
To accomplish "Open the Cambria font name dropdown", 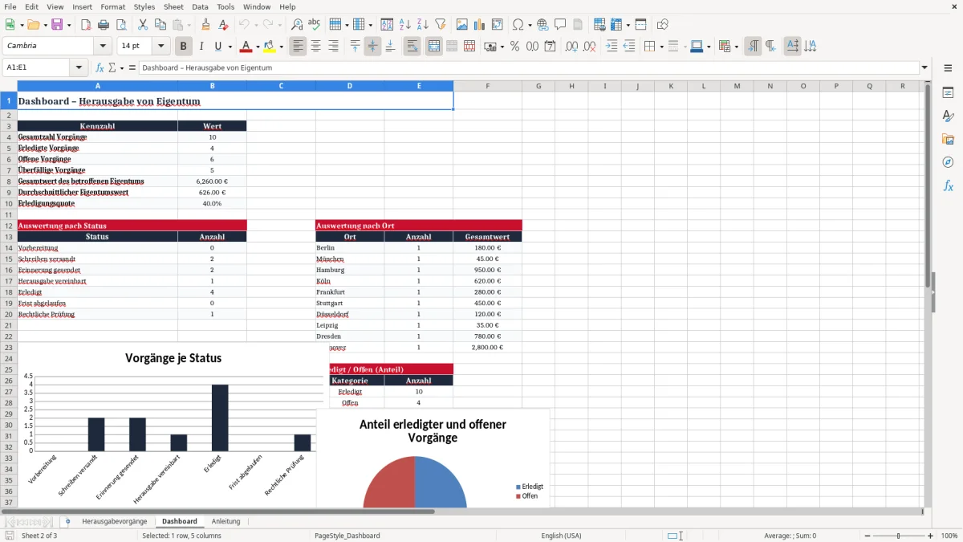I will pyautogui.click(x=103, y=47).
